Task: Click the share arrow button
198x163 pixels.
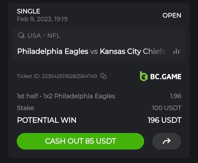Action: pos(167,141)
